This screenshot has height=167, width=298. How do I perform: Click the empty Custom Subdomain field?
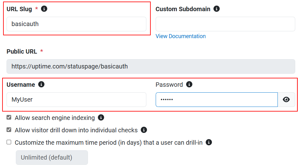225,24
